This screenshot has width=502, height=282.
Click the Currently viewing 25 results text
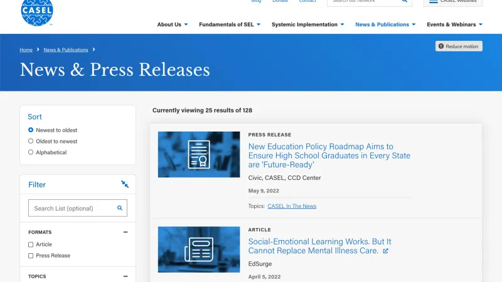coord(202,110)
